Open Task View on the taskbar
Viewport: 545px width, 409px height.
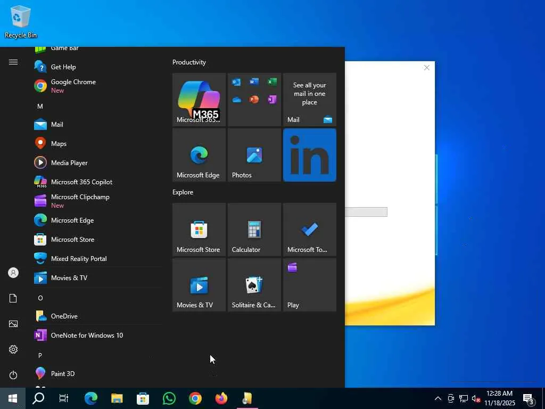pos(64,398)
